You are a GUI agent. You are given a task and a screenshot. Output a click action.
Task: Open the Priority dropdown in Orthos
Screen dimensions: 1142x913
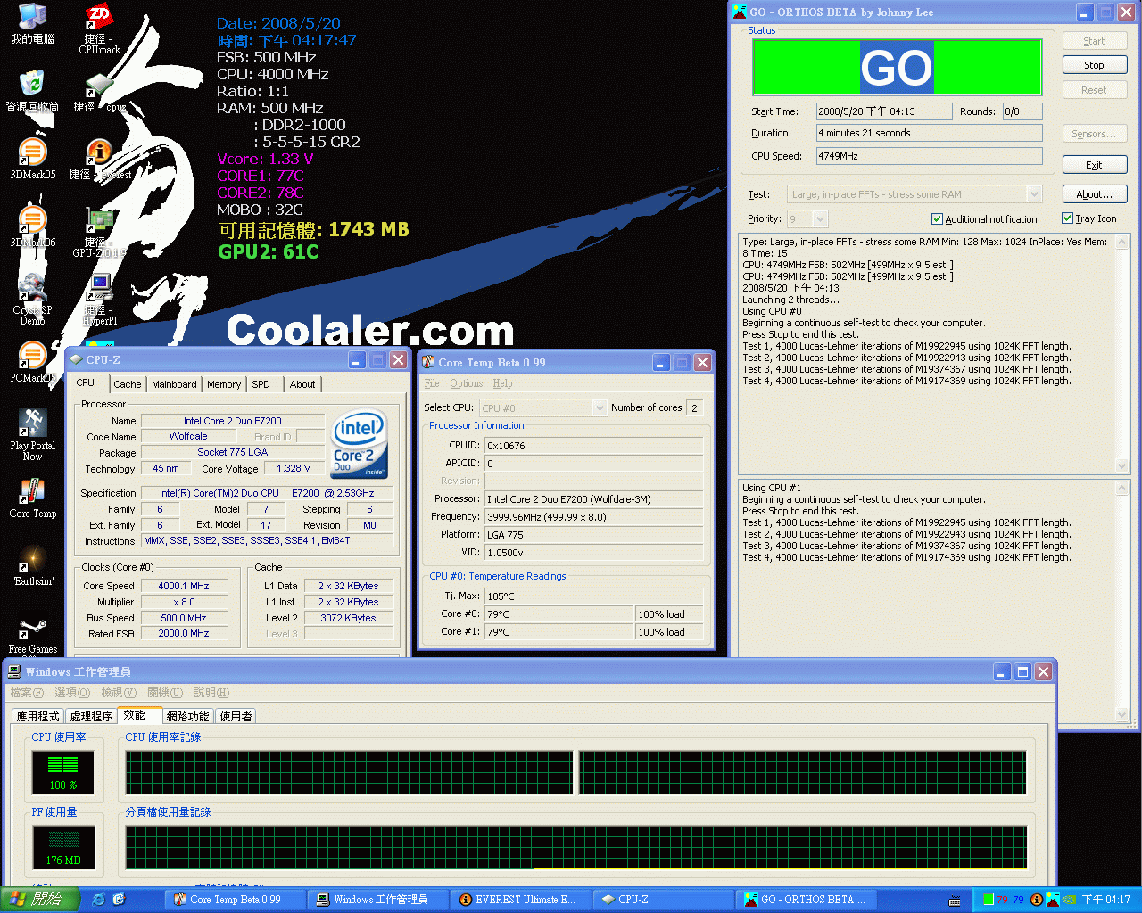click(x=821, y=218)
